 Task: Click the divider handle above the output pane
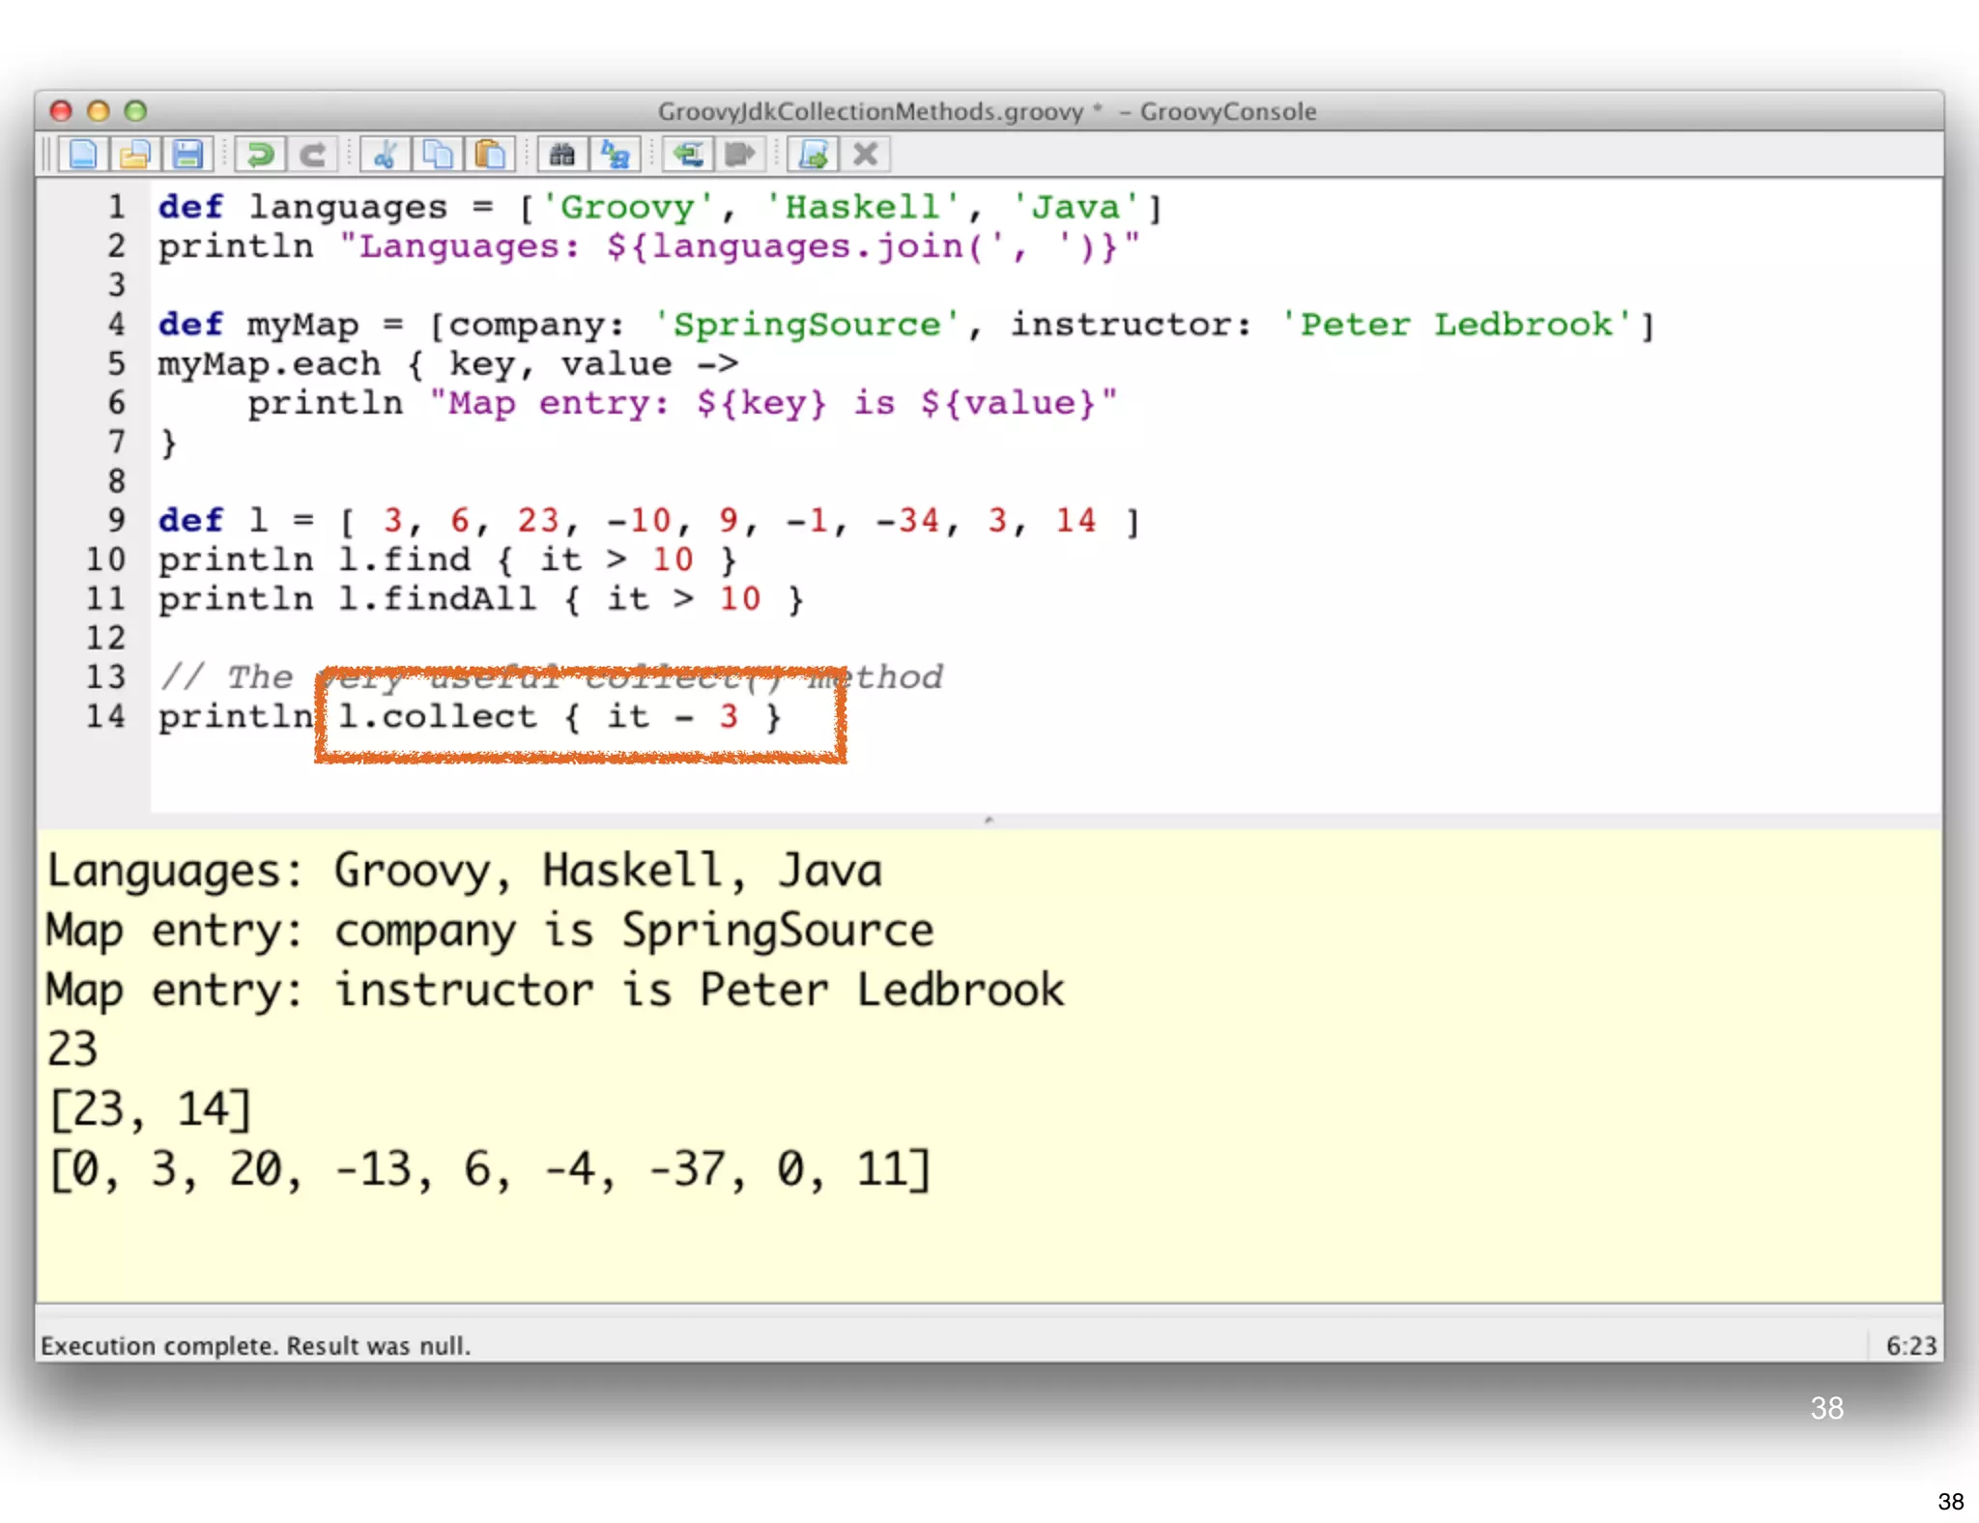click(989, 820)
